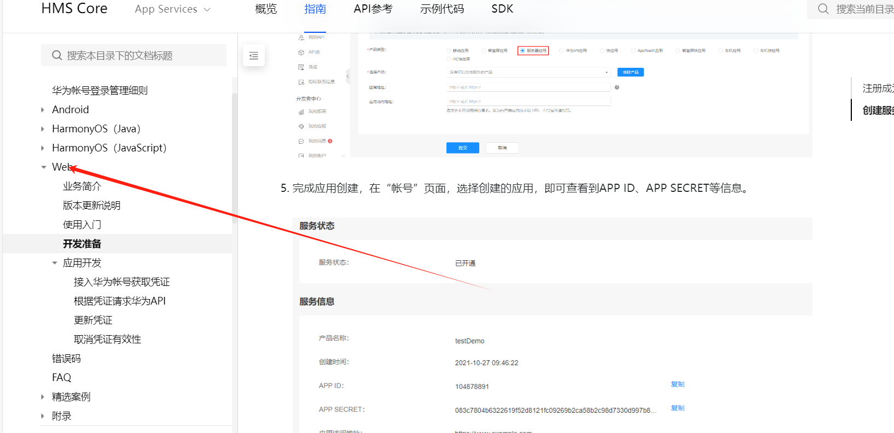Expand the 附录 tree node
The height and width of the screenshot is (433, 894).
pos(43,416)
